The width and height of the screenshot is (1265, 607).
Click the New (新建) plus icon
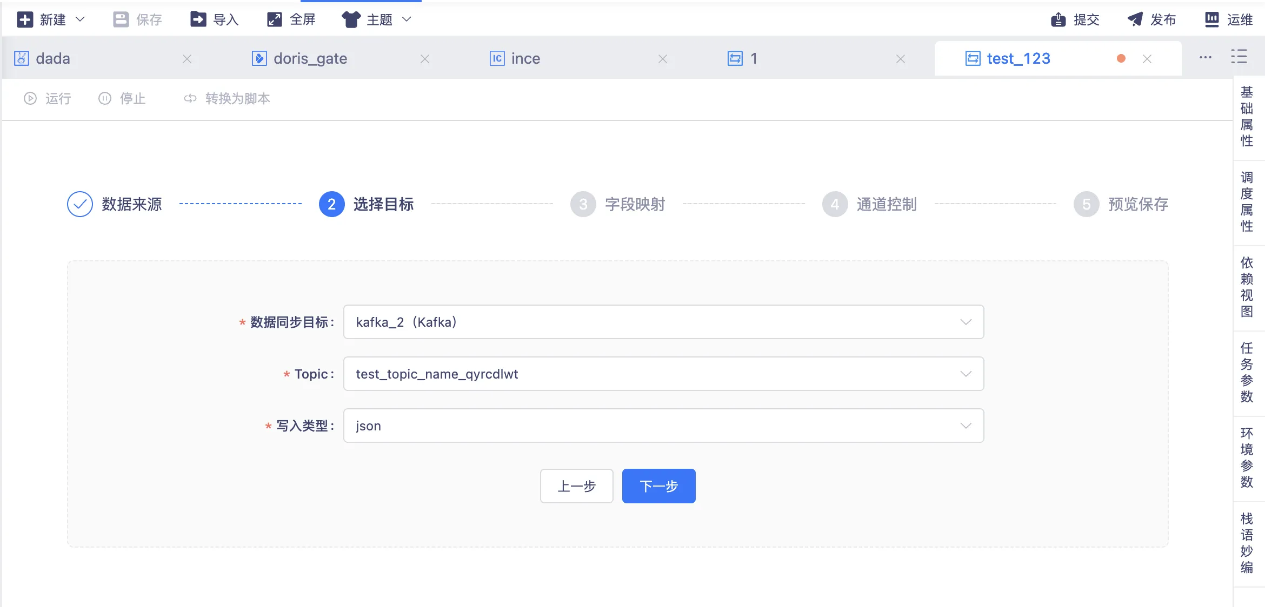click(x=25, y=20)
